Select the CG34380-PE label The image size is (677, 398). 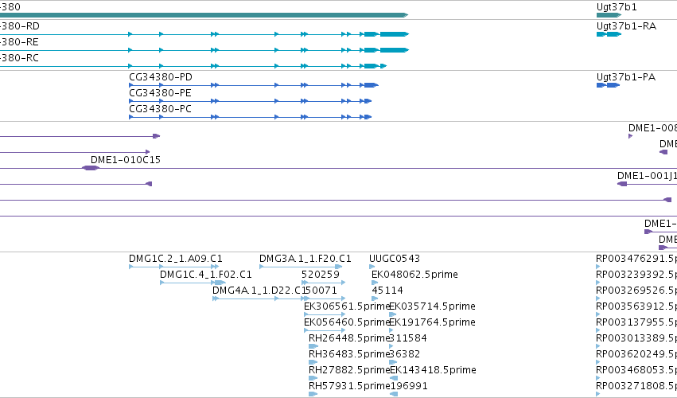pyautogui.click(x=160, y=93)
